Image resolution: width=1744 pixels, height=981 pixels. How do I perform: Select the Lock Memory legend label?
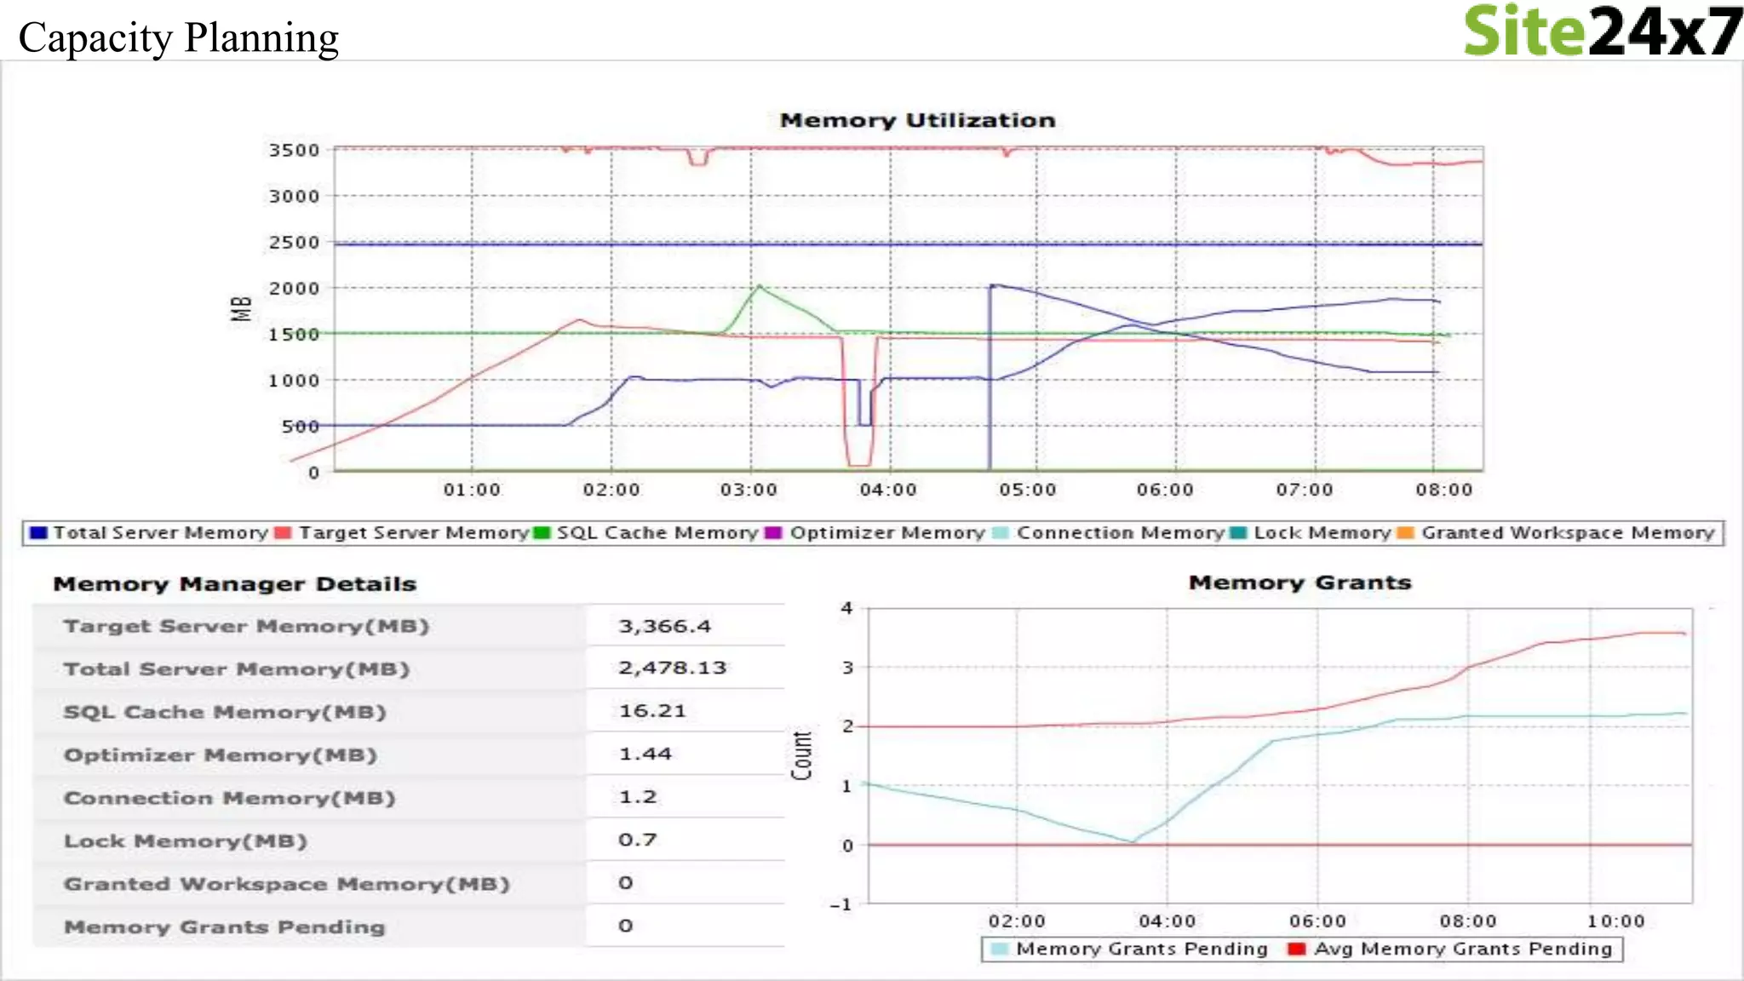(1322, 533)
